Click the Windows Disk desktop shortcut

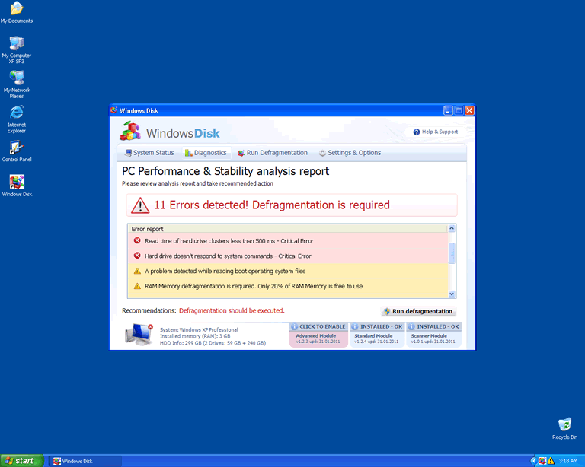tap(16, 183)
